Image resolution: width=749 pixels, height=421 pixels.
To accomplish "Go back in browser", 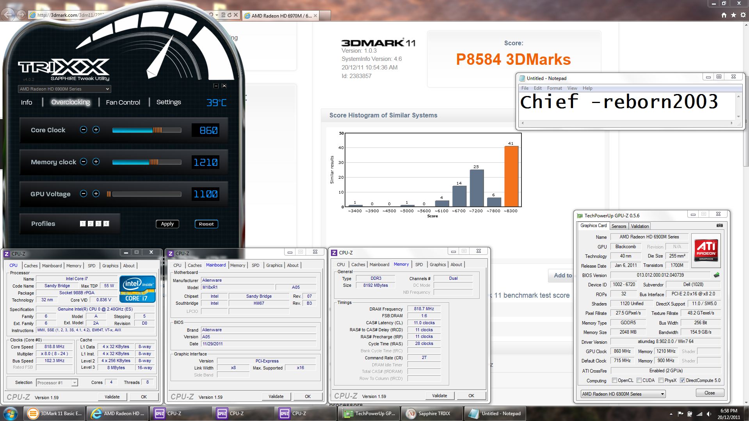I will 8,15.
